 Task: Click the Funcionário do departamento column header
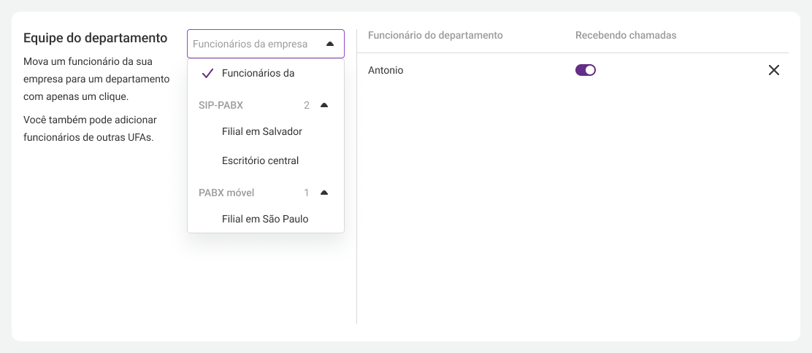click(x=435, y=35)
